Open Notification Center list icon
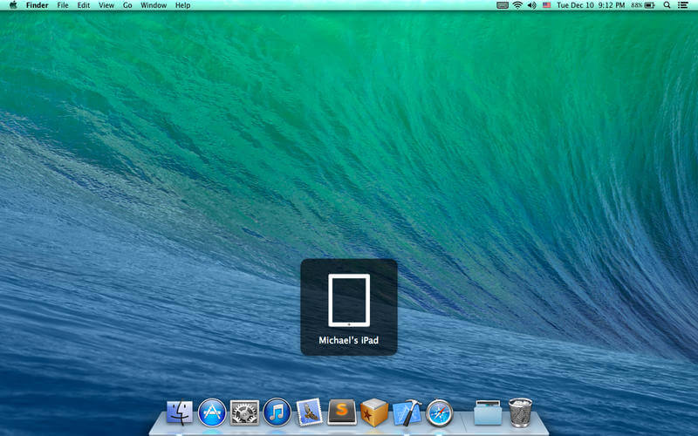Image resolution: width=698 pixels, height=436 pixels. 682,5
